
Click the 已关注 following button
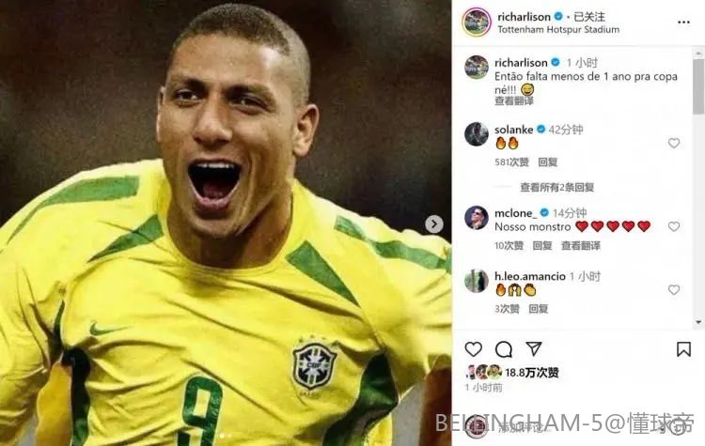click(589, 17)
